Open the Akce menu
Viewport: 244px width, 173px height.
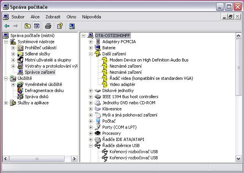(35, 17)
